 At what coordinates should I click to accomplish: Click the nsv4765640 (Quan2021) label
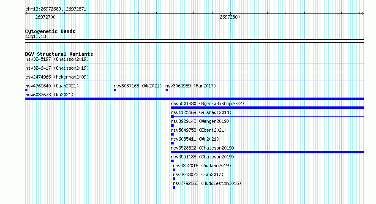[52, 86]
